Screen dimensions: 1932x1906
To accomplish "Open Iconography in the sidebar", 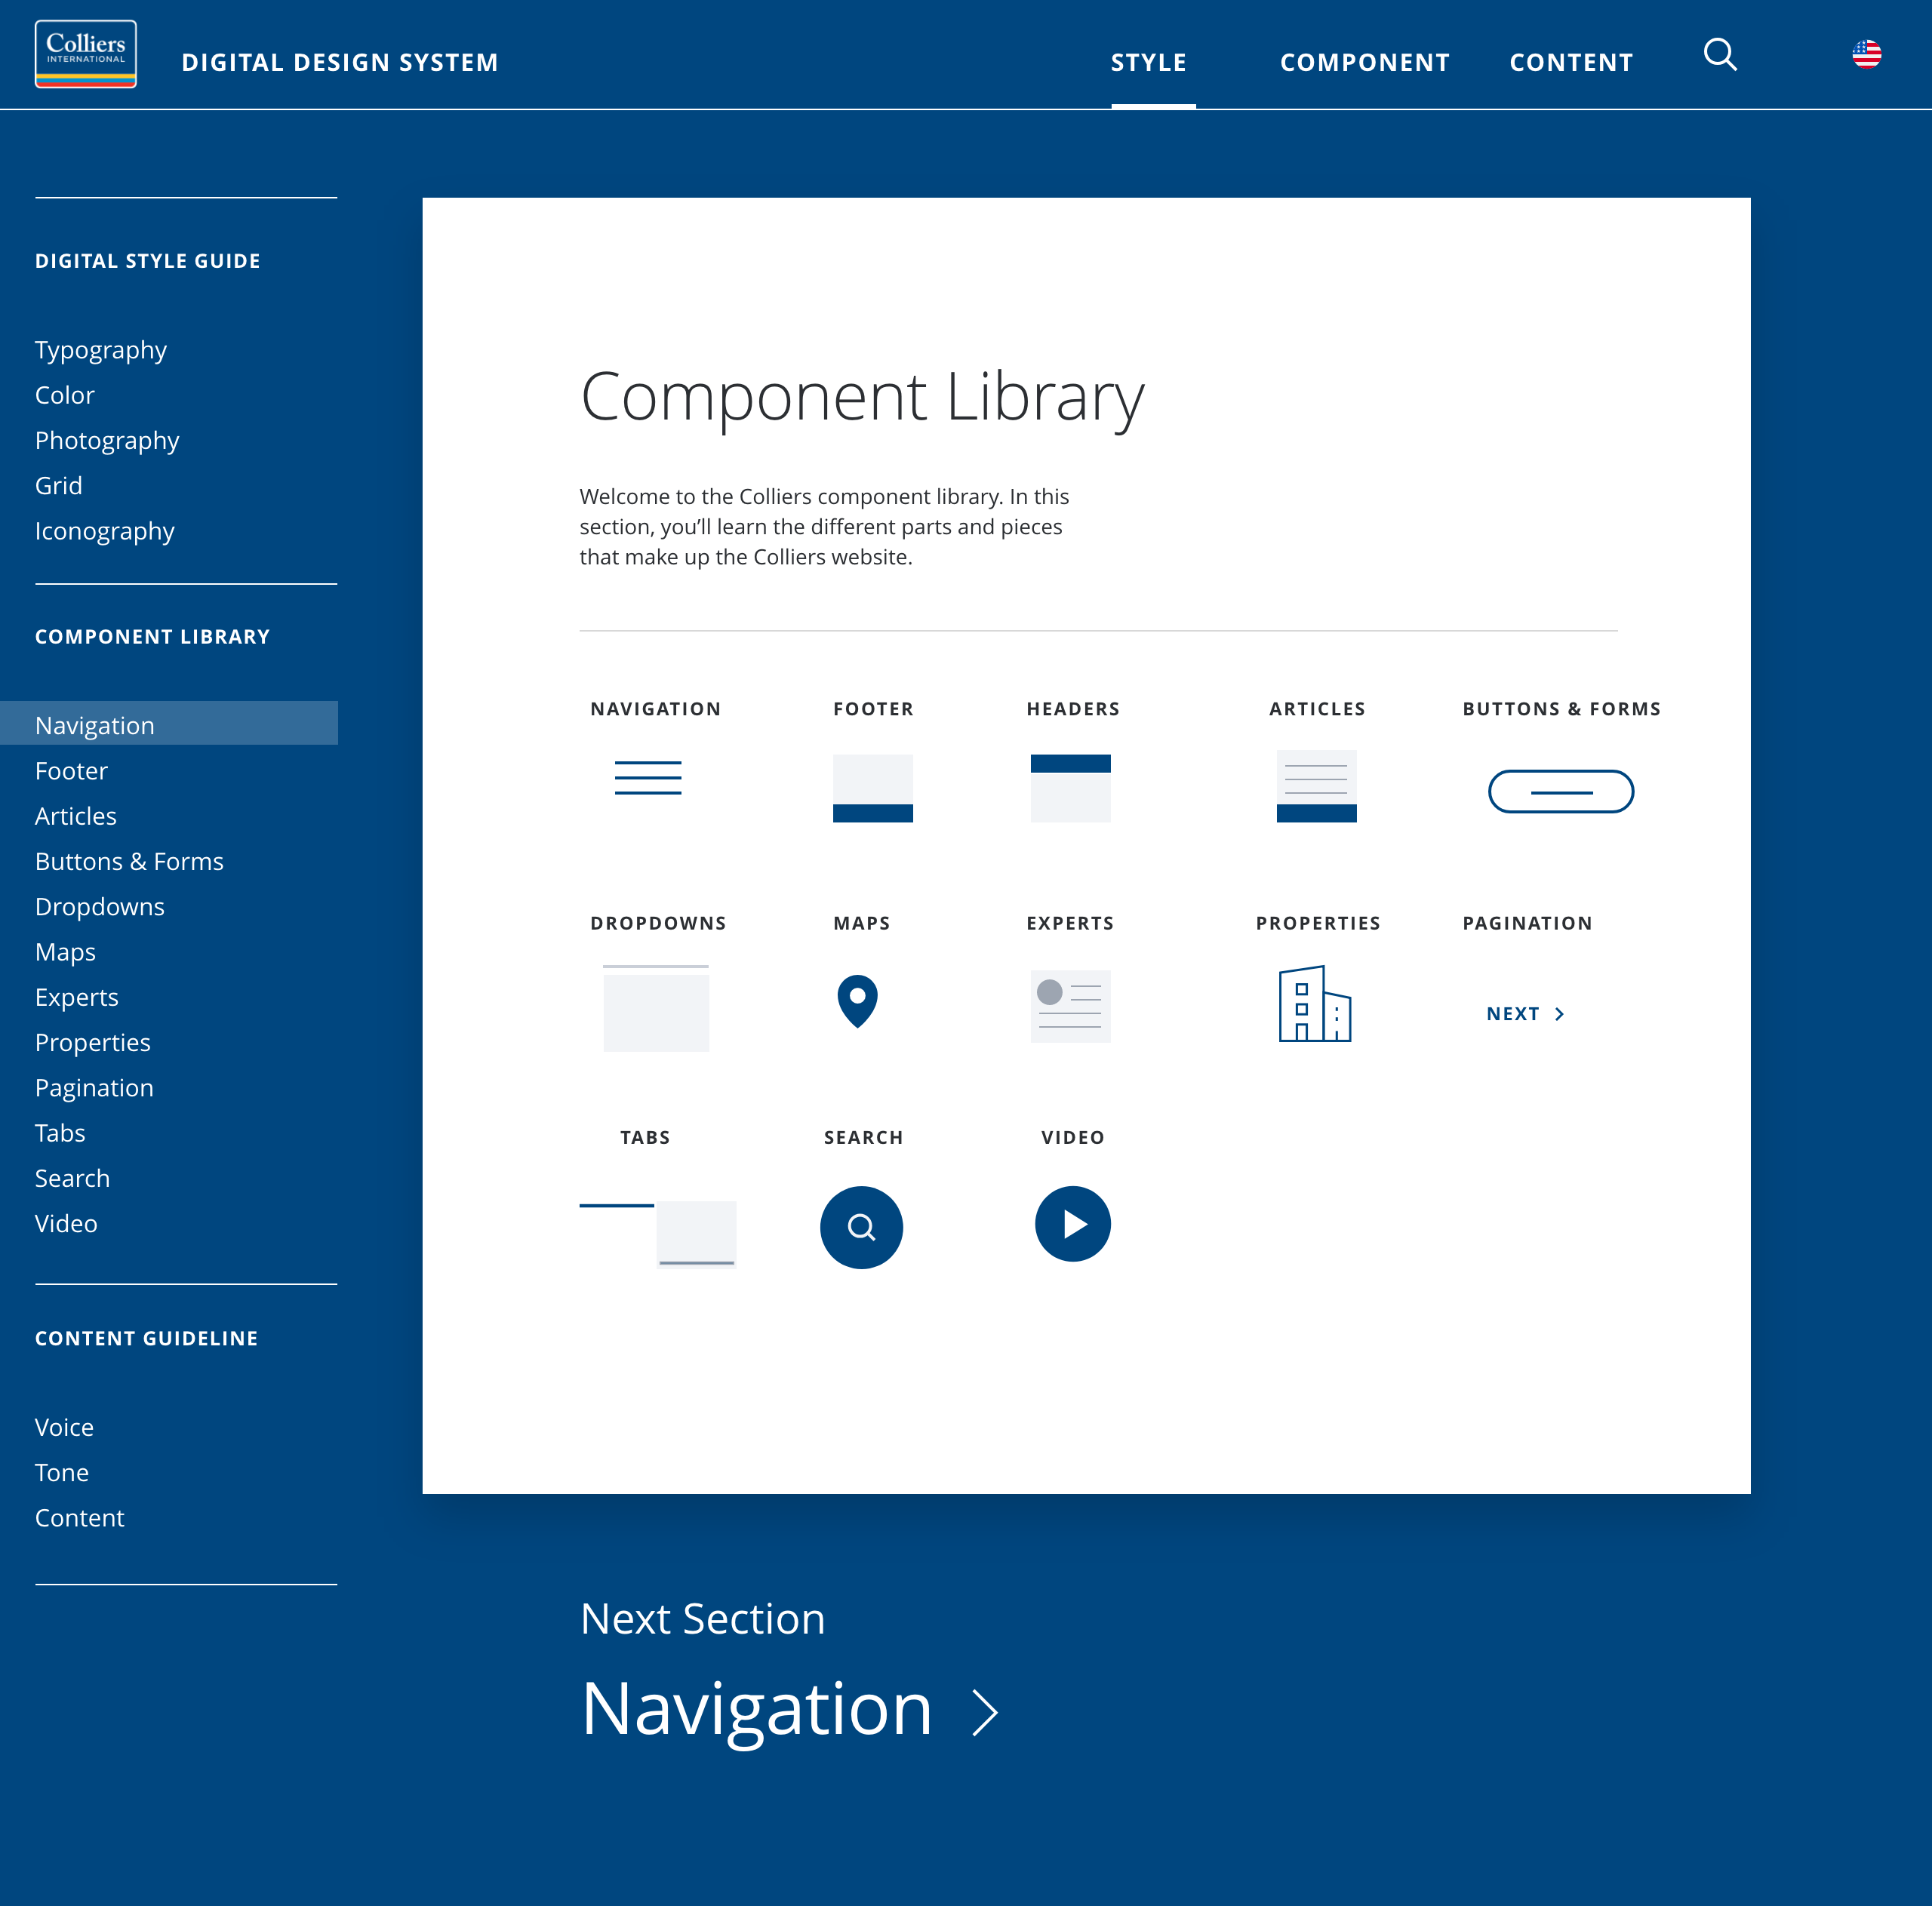I will coord(105,531).
